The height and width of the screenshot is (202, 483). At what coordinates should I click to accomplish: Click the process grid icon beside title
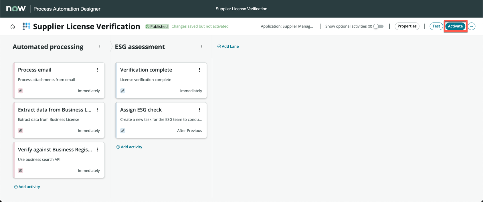click(26, 26)
